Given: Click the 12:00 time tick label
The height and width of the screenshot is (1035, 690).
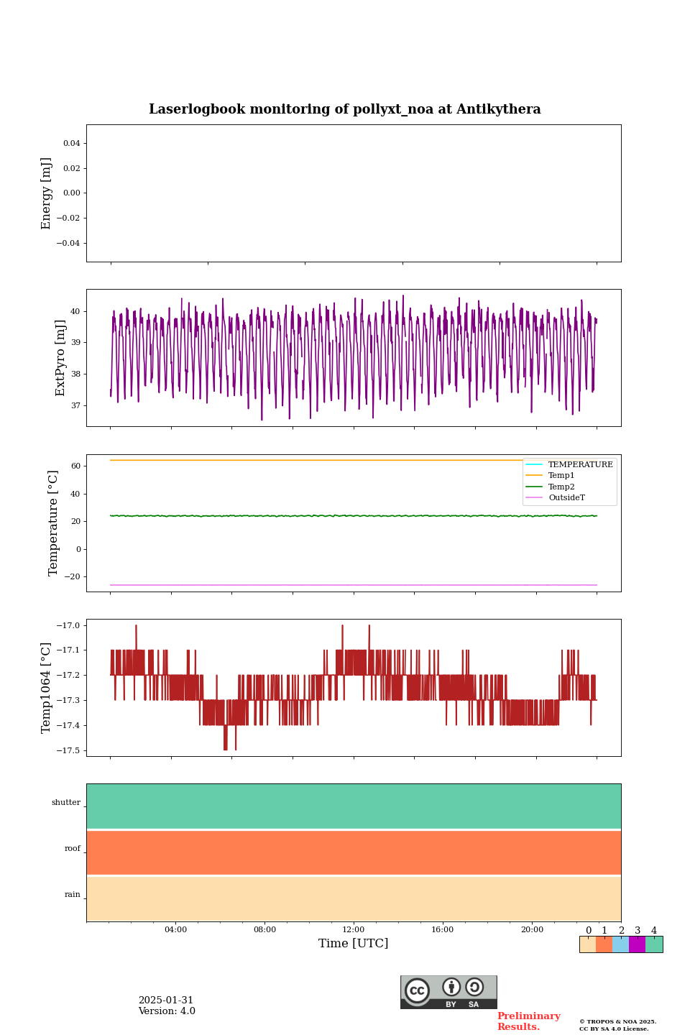Looking at the screenshot, I should click(354, 929).
